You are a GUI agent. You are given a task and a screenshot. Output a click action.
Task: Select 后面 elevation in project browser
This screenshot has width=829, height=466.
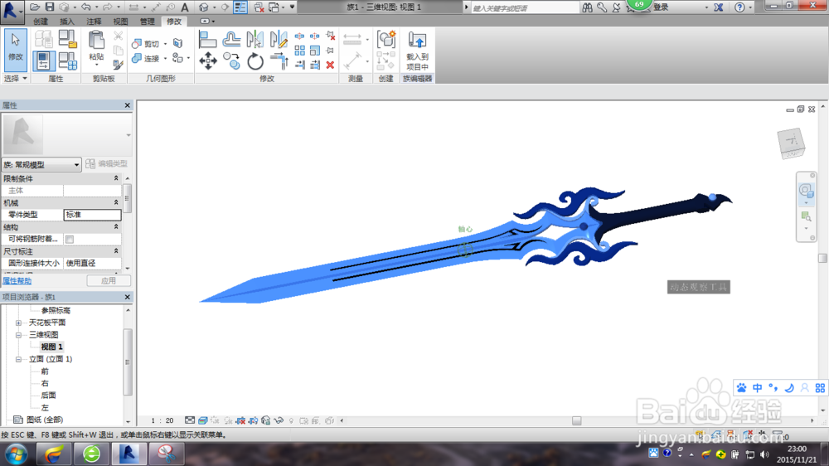pyautogui.click(x=48, y=396)
